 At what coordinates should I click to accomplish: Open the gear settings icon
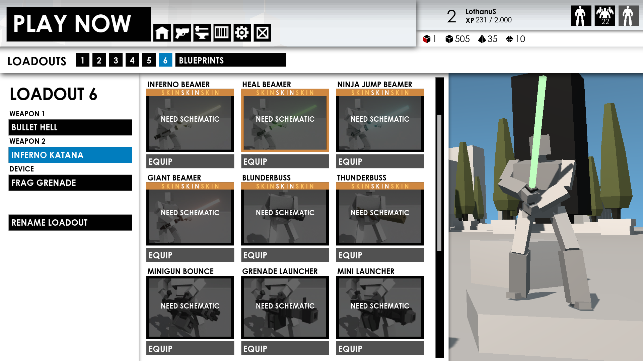coord(242,33)
